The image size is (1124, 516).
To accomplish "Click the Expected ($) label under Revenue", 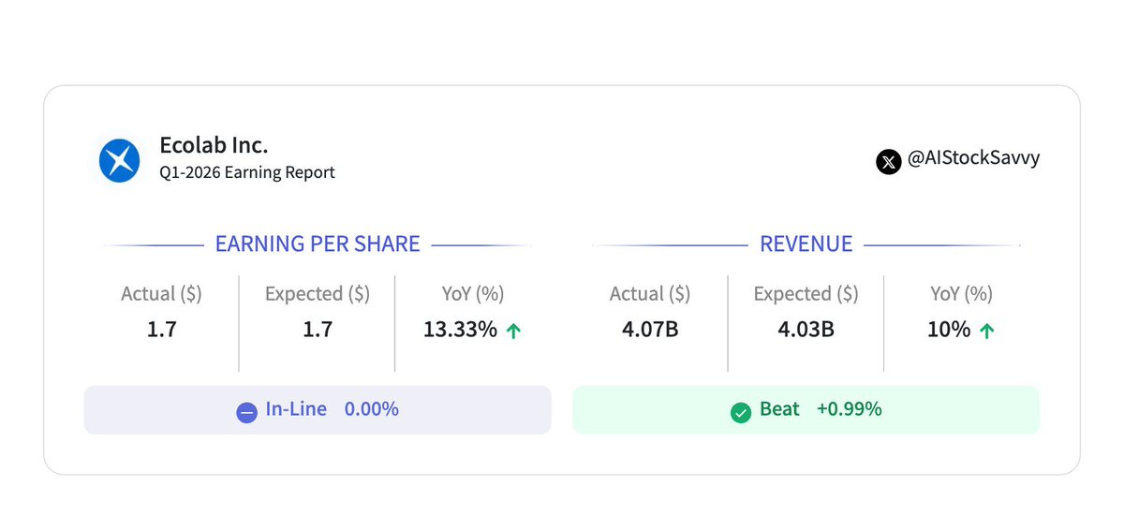I will tap(806, 294).
